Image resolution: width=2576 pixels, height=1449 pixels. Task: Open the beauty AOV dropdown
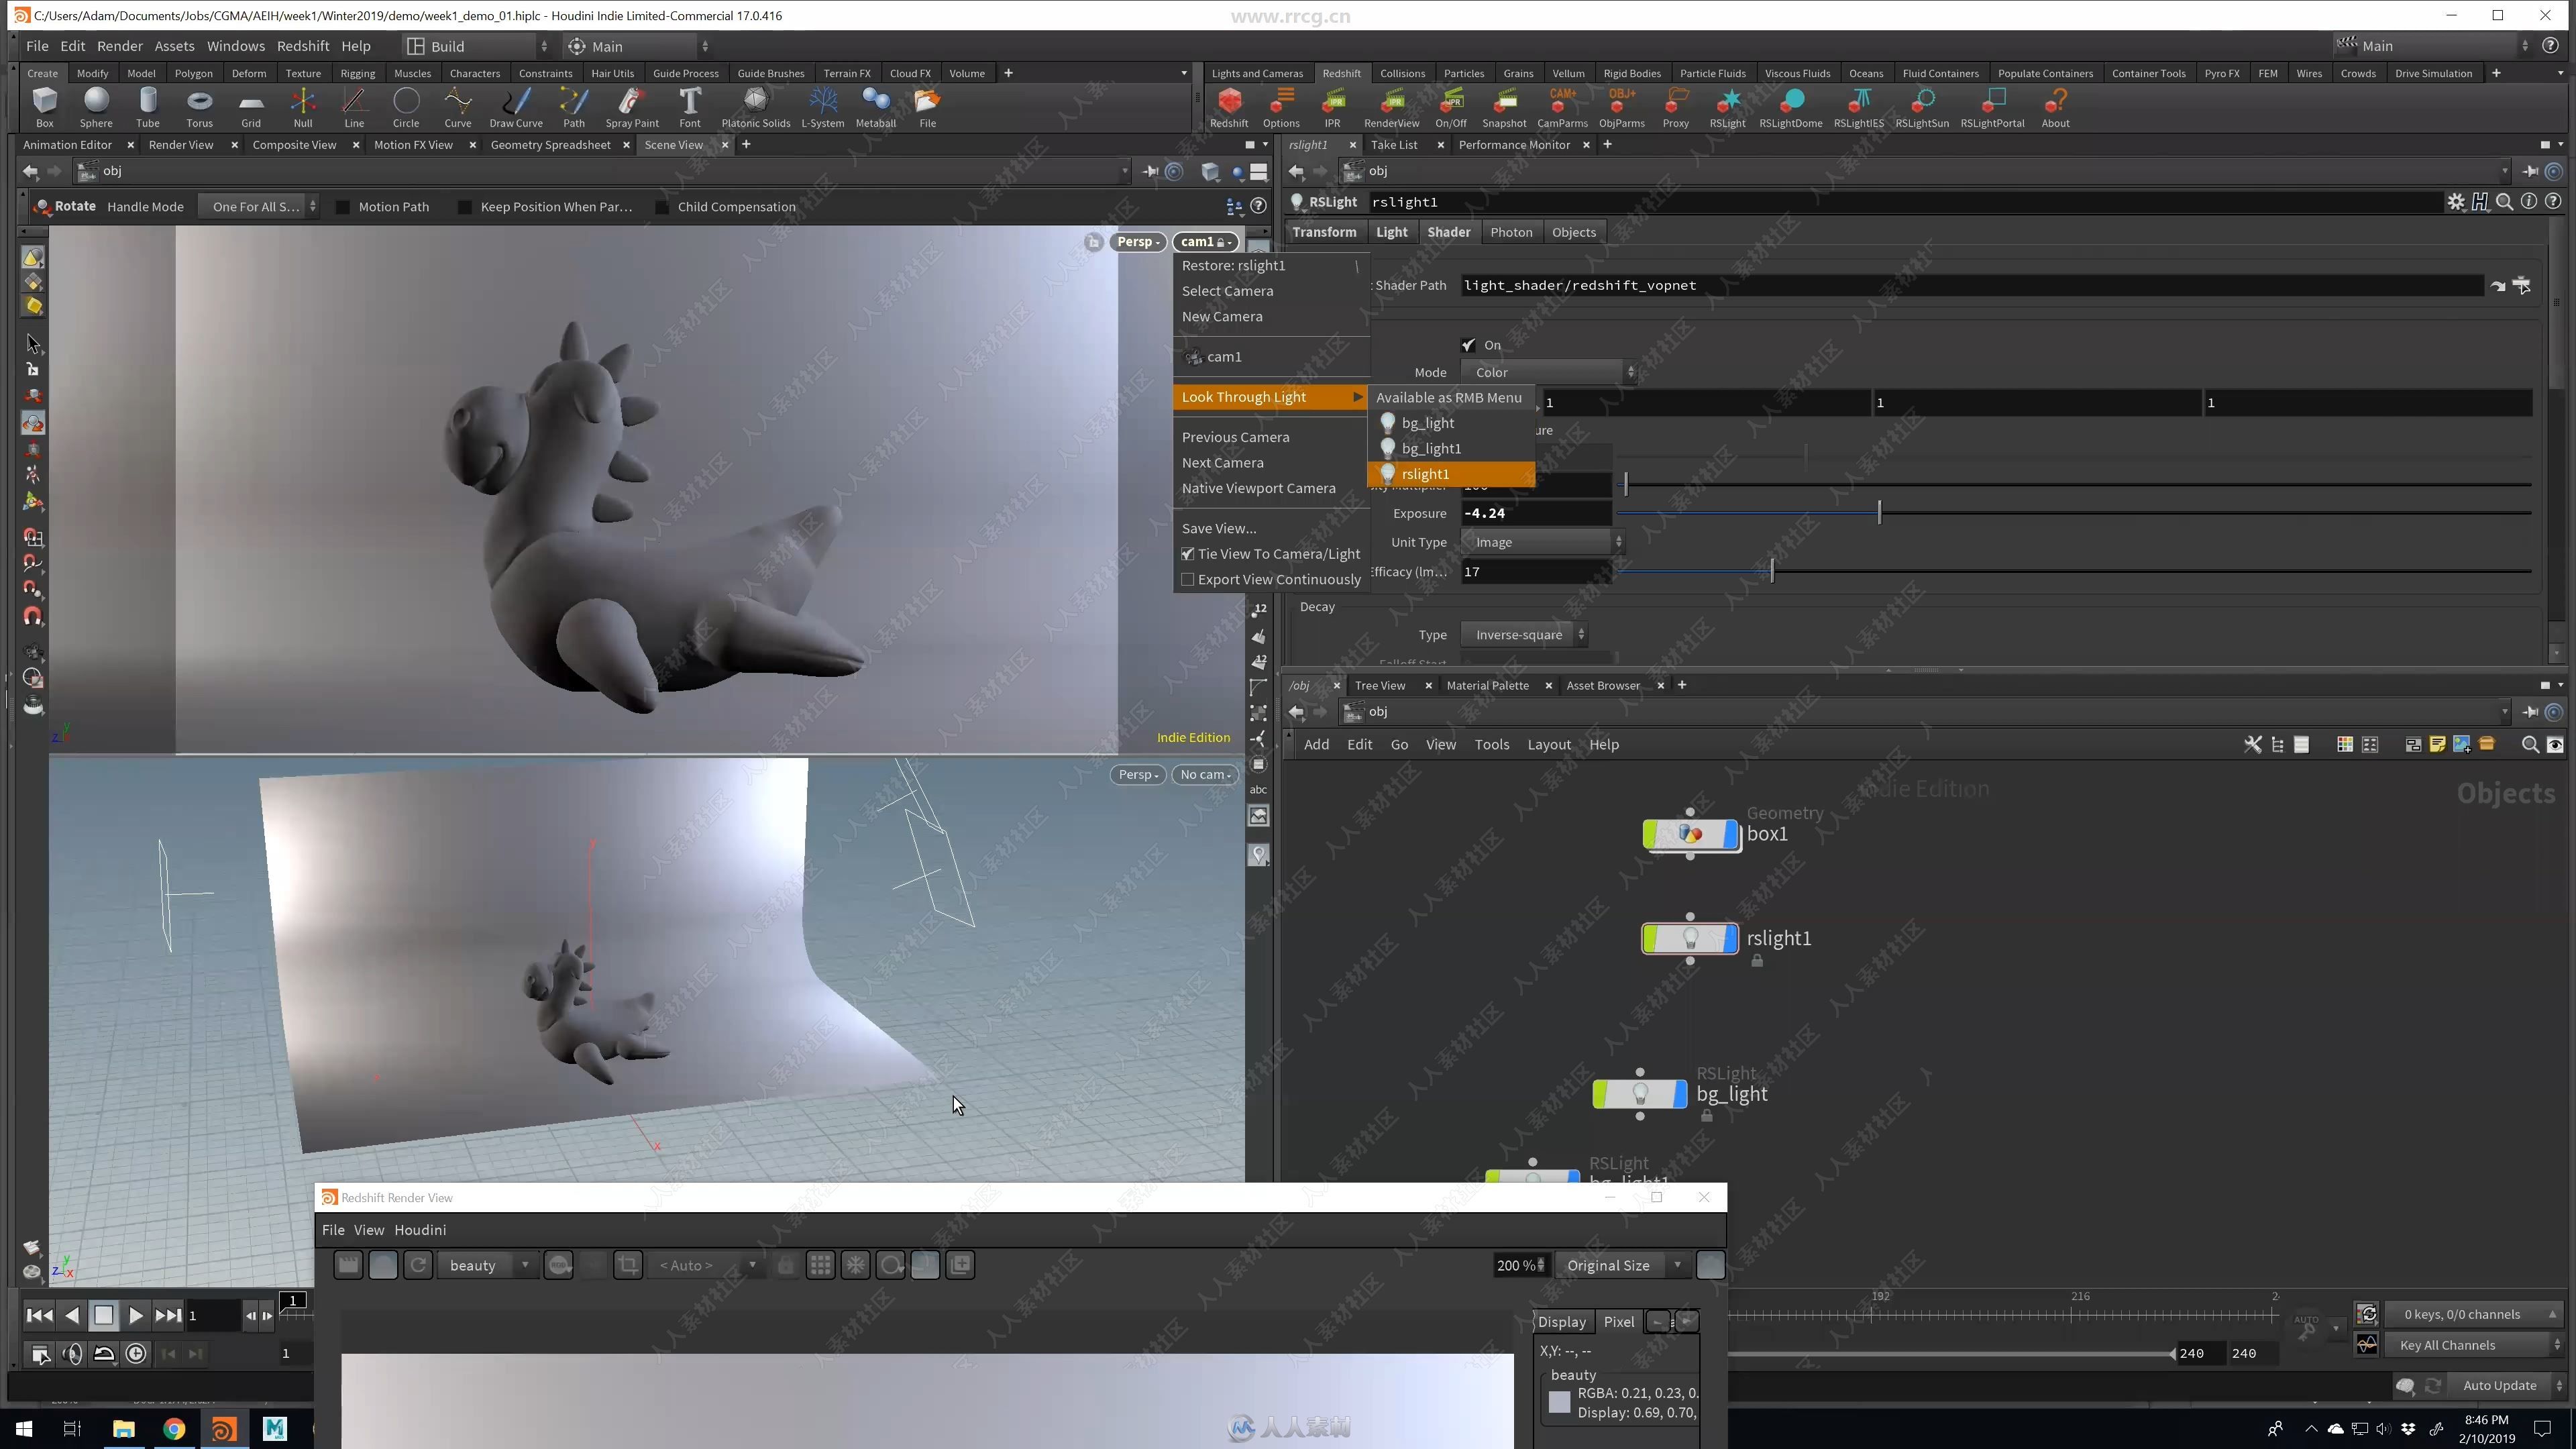(x=487, y=1265)
